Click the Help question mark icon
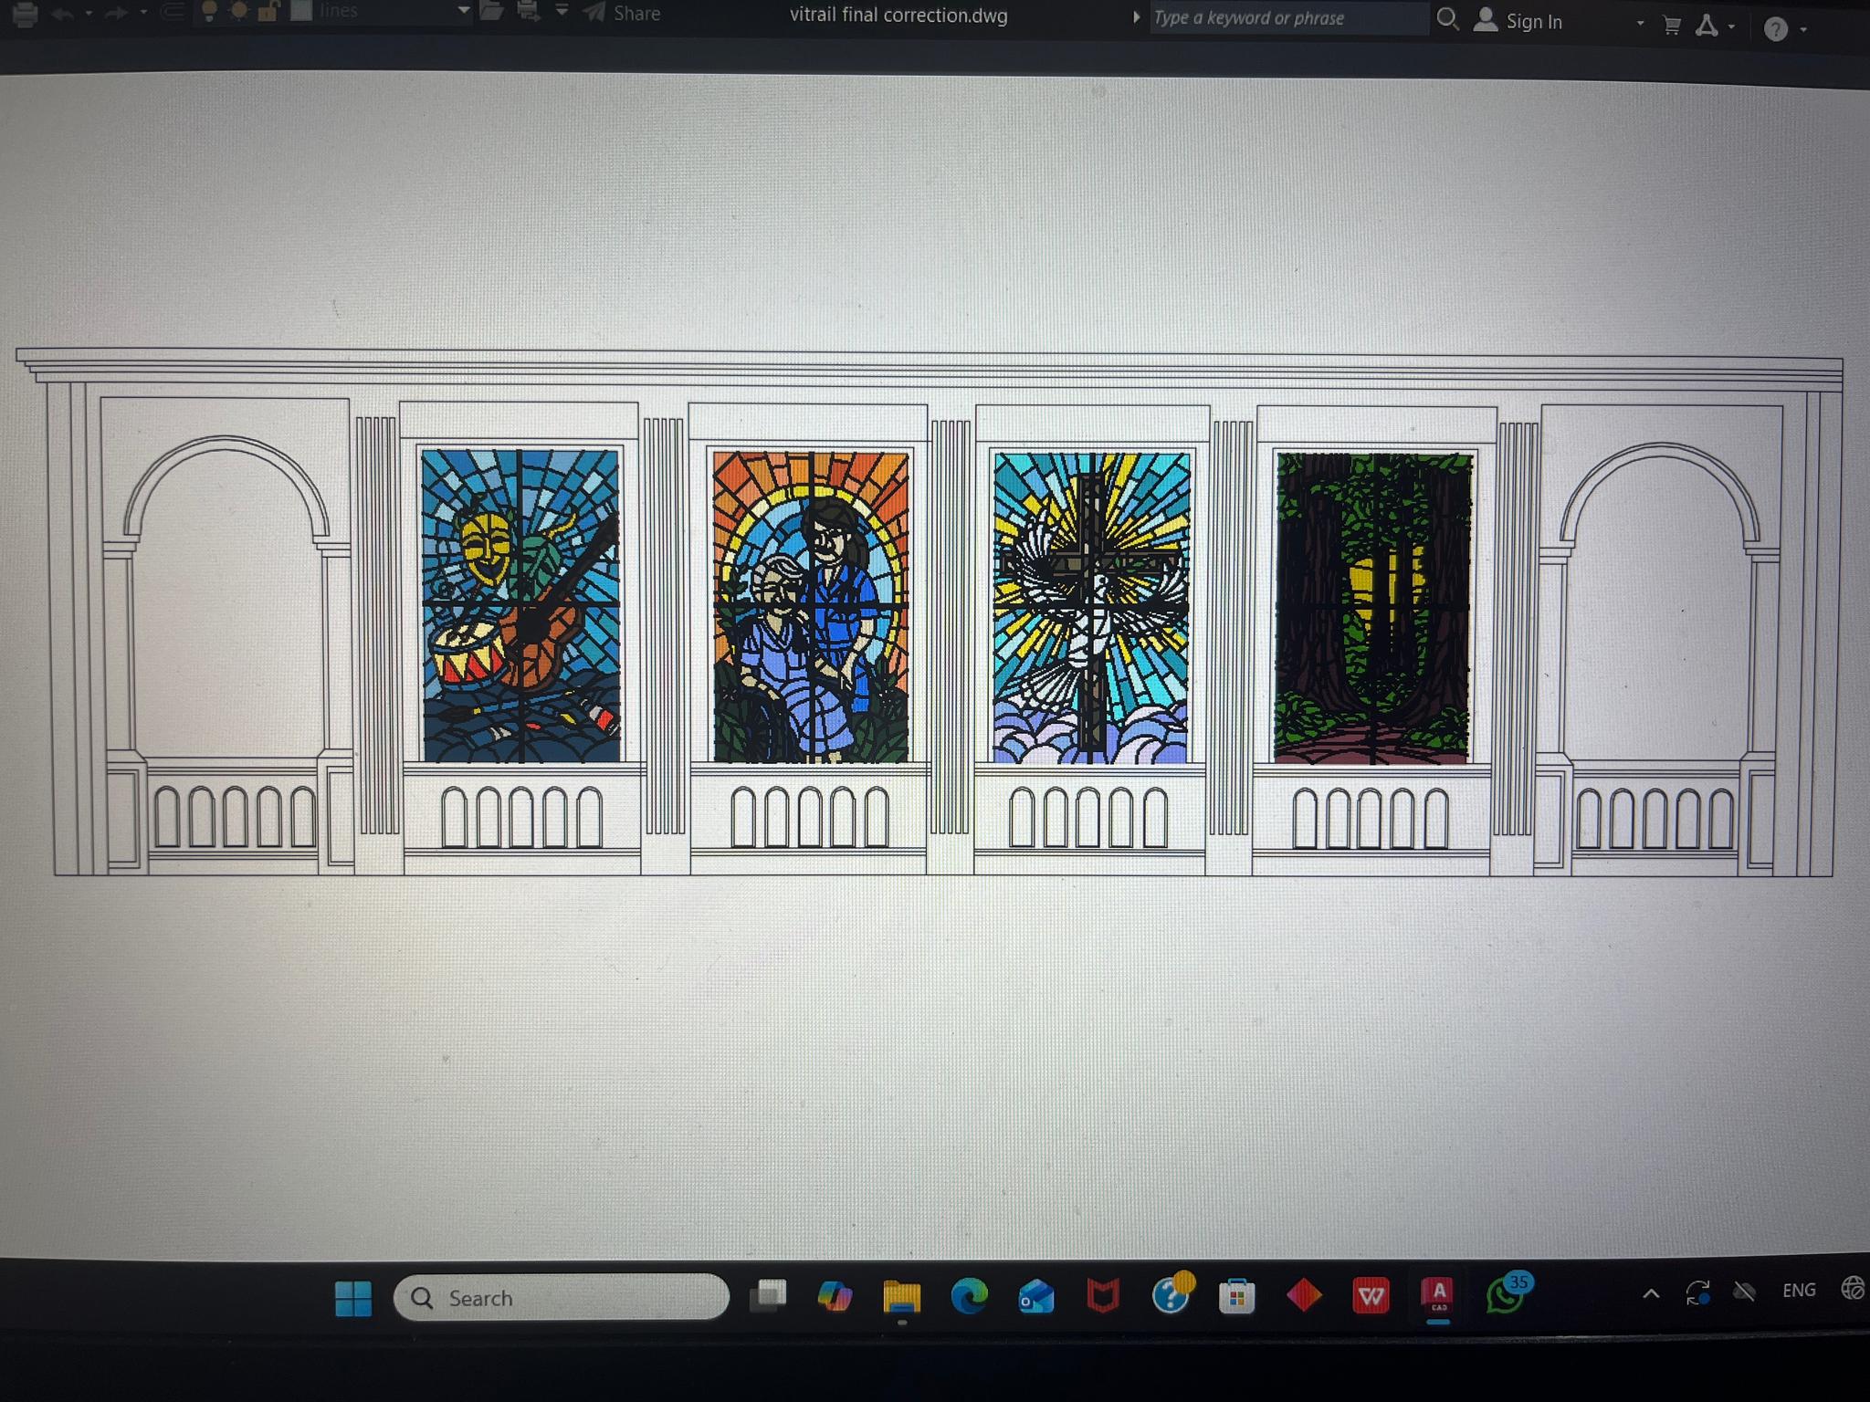This screenshot has width=1870, height=1402. 1775,29
